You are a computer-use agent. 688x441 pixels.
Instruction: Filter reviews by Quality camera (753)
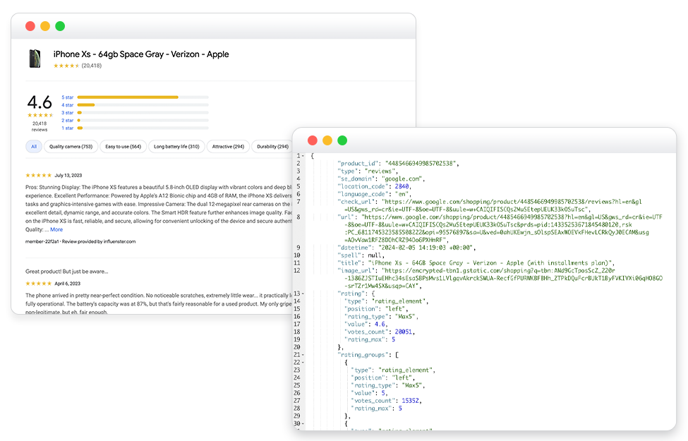coord(71,147)
